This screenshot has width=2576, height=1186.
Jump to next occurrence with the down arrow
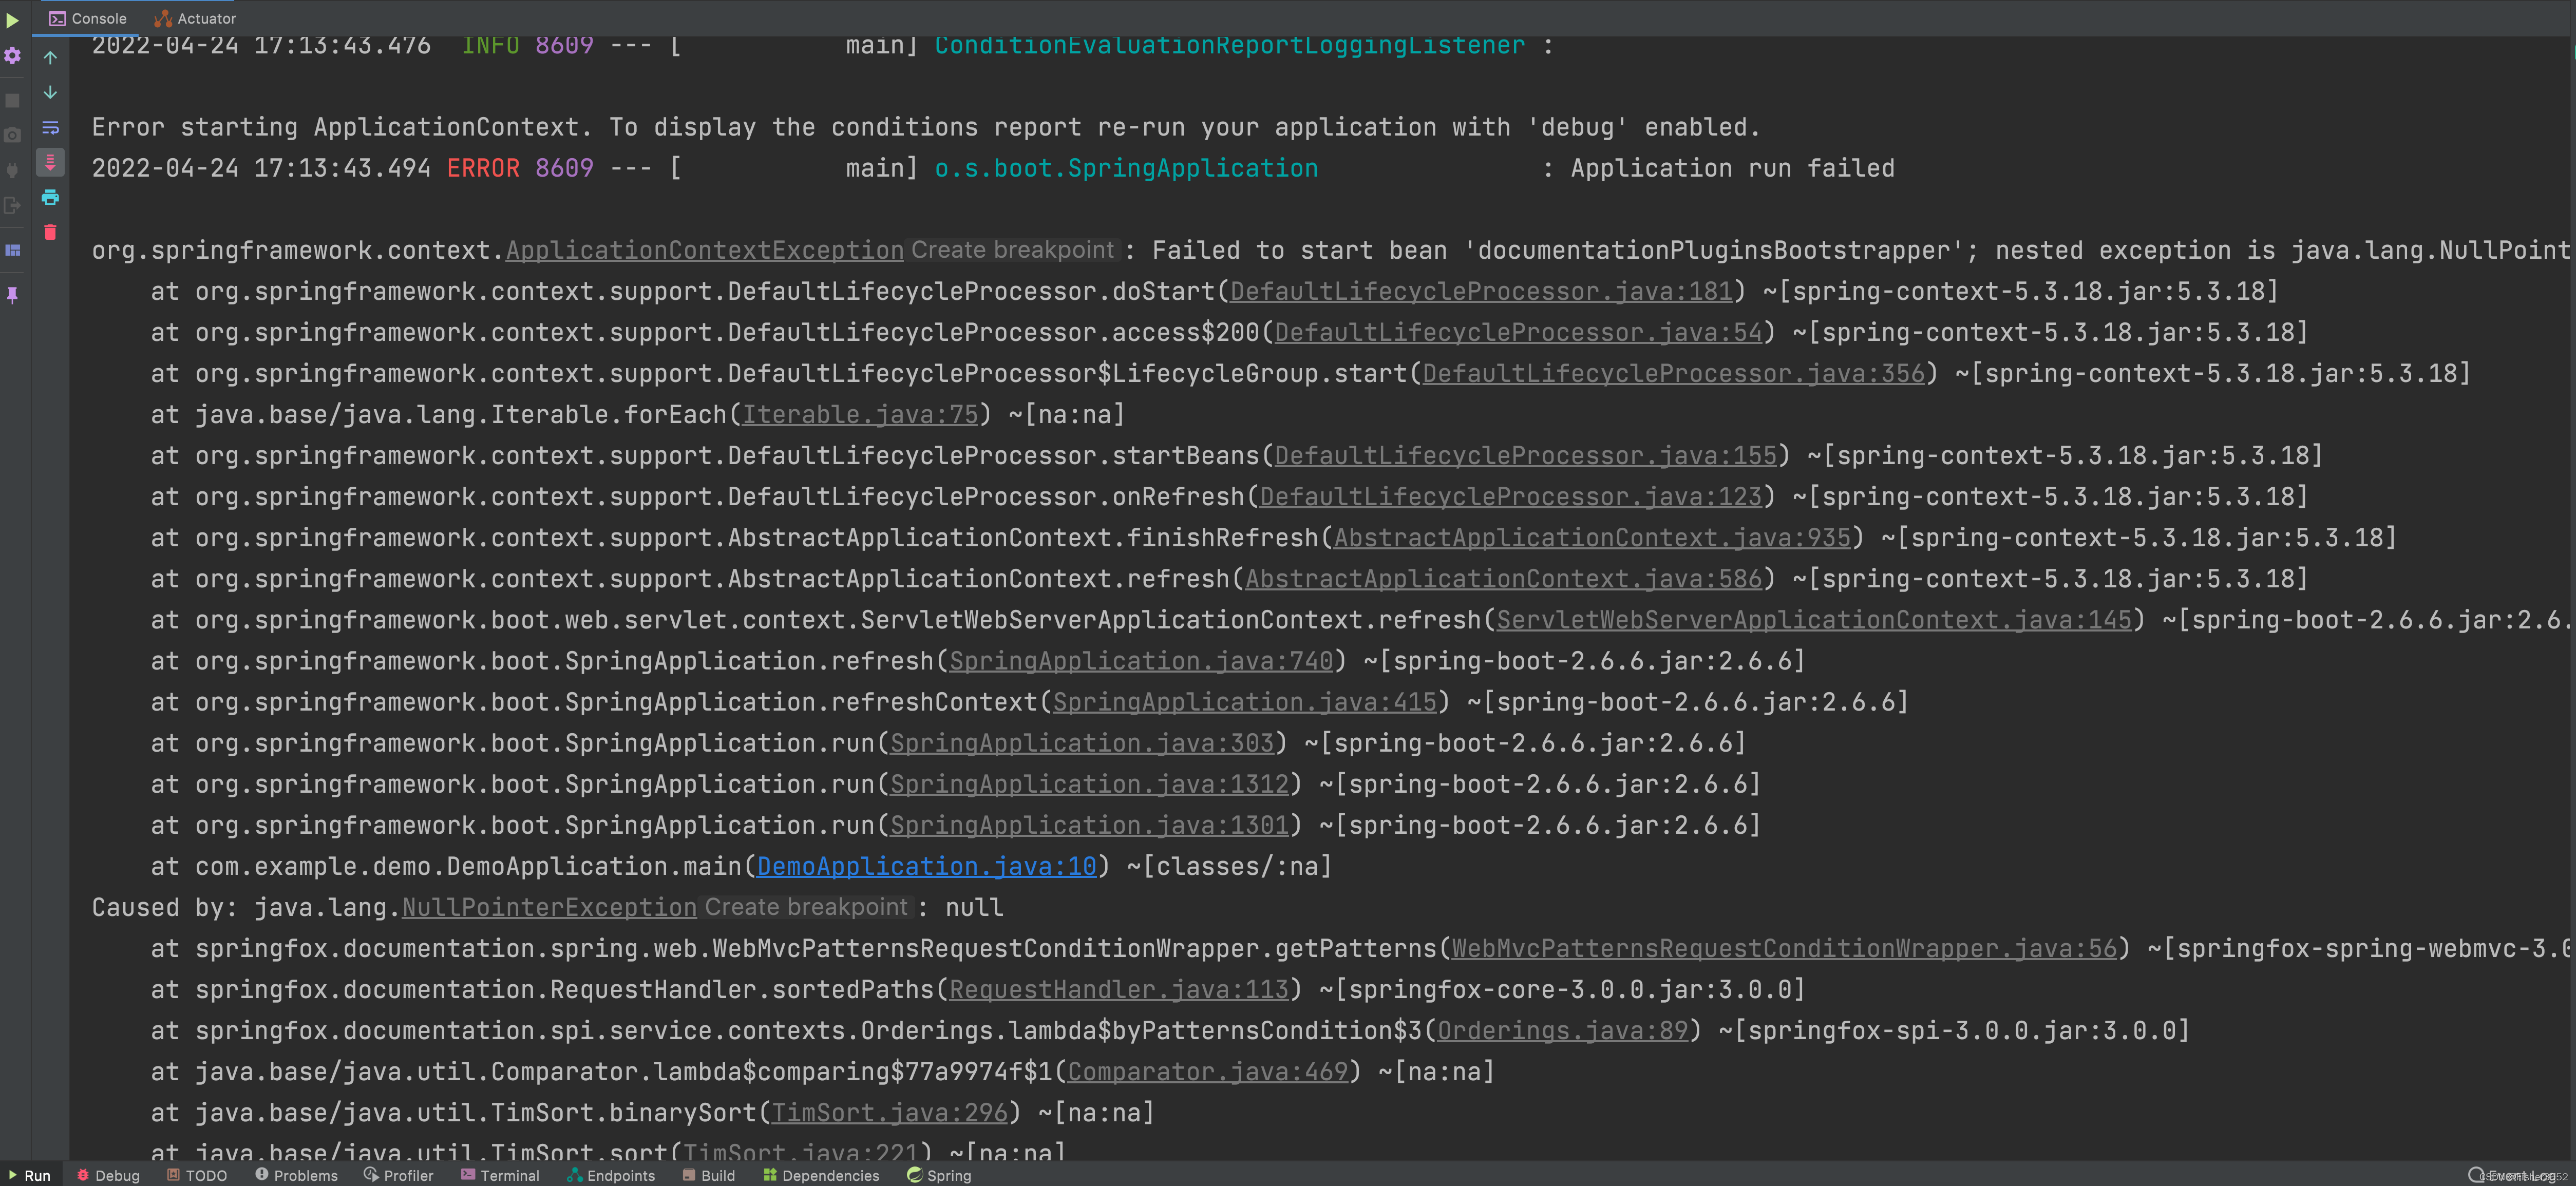tap(50, 92)
